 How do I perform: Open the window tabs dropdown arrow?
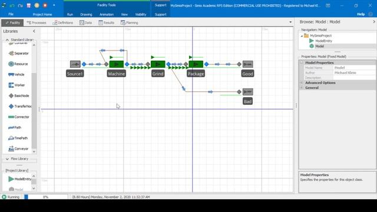click(290, 22)
